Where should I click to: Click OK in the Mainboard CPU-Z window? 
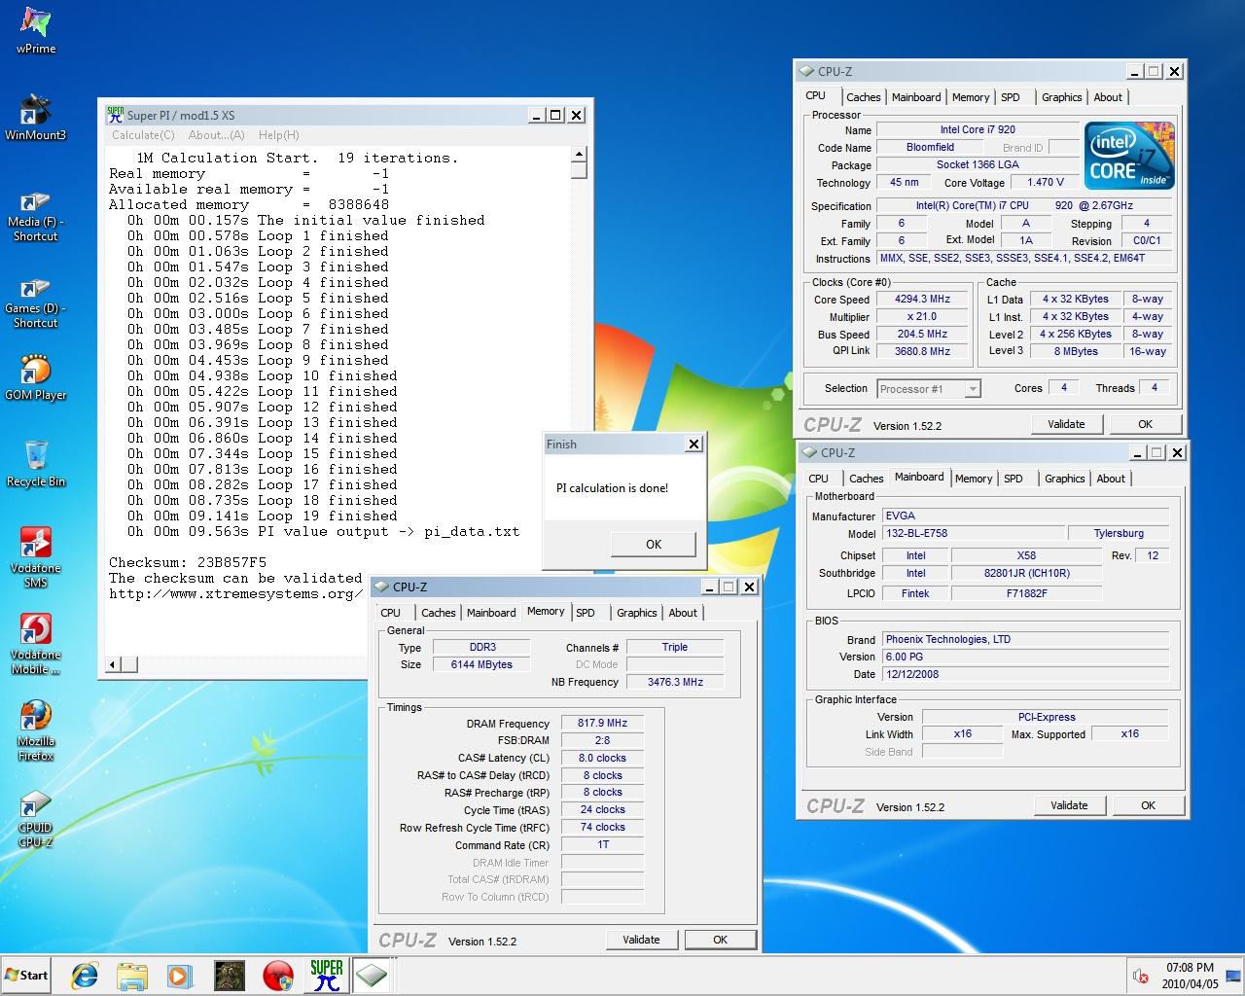pos(1148,805)
